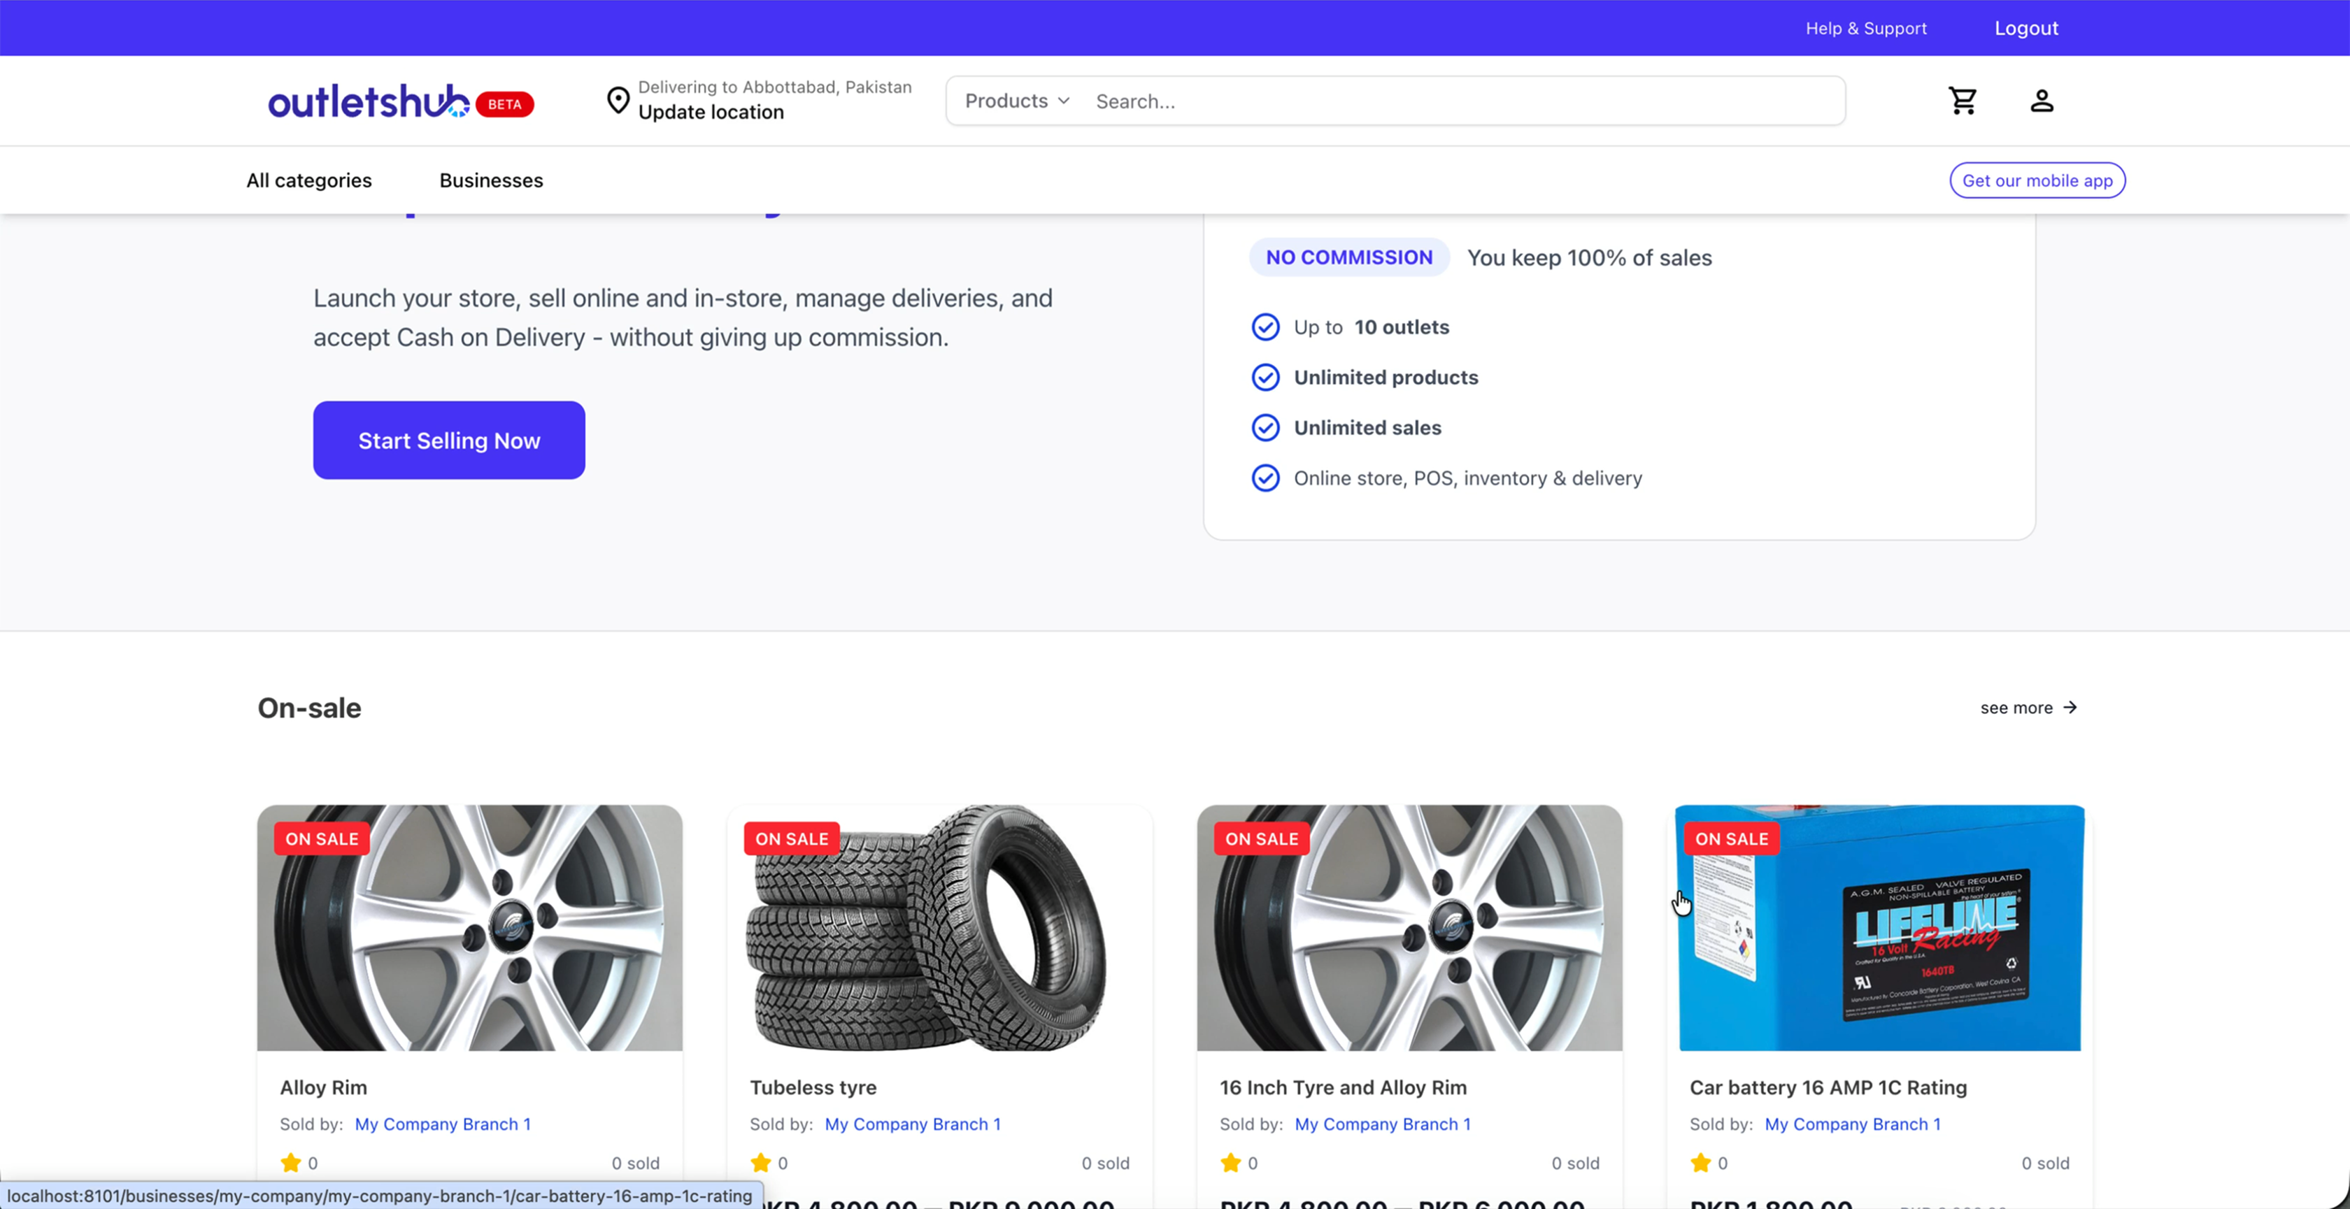Click the checkmark icon beside Online store, POS
Viewport: 2350px width, 1209px height.
point(1265,478)
